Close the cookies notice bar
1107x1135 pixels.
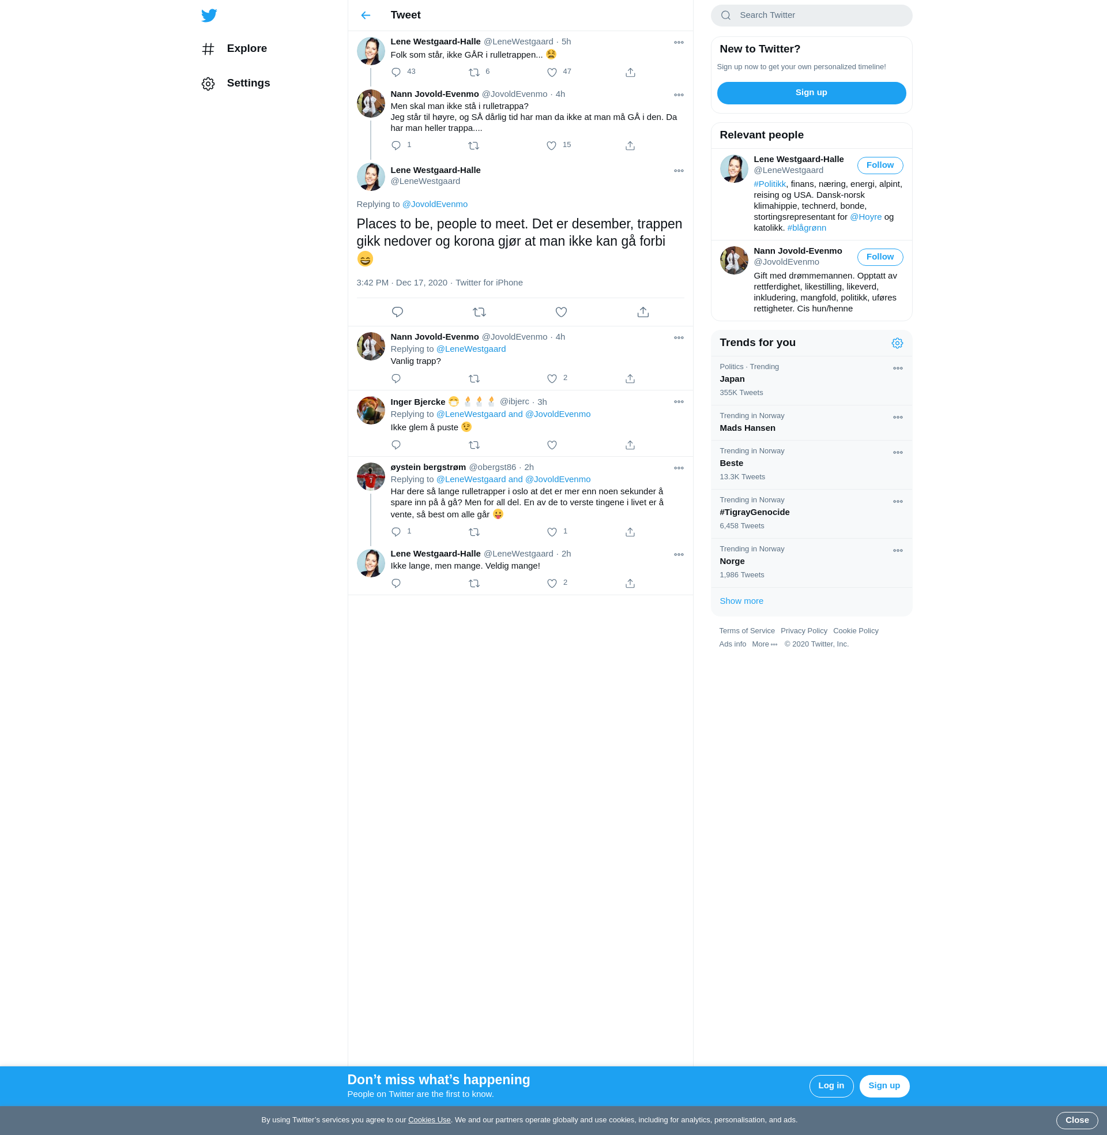point(1077,1121)
